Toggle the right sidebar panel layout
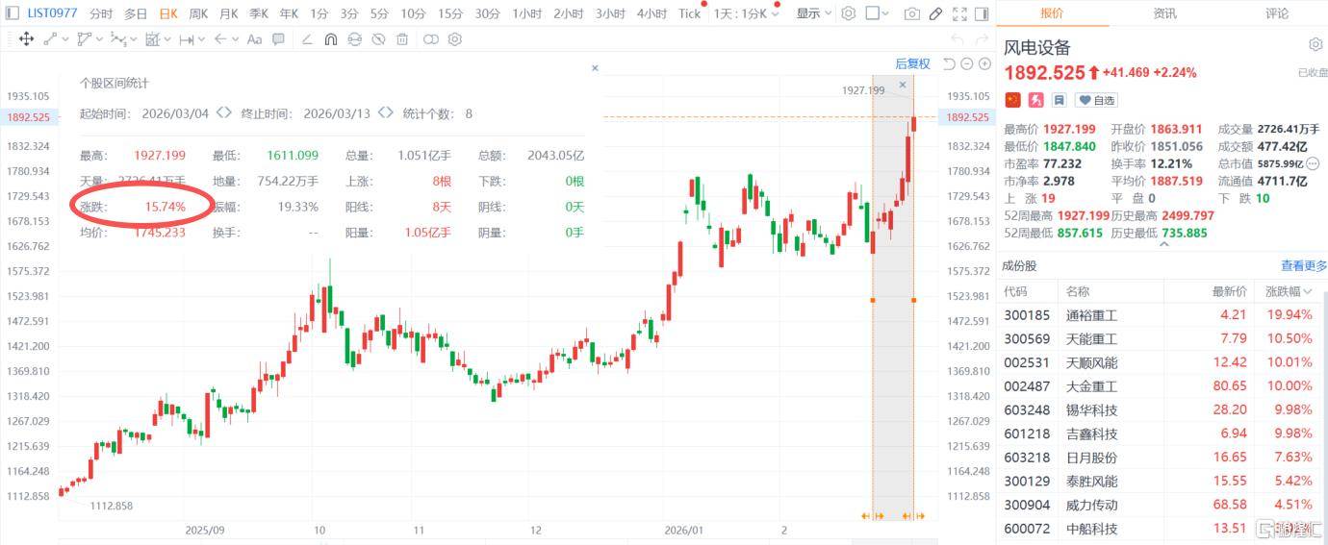 [x=981, y=13]
